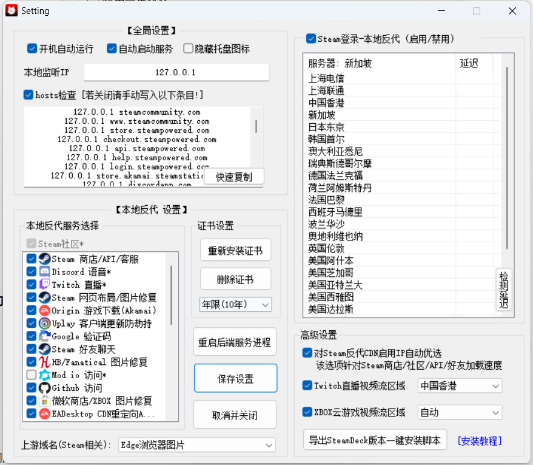Click 检测延迟 vertical button
The width and height of the screenshot is (533, 465).
click(x=504, y=290)
